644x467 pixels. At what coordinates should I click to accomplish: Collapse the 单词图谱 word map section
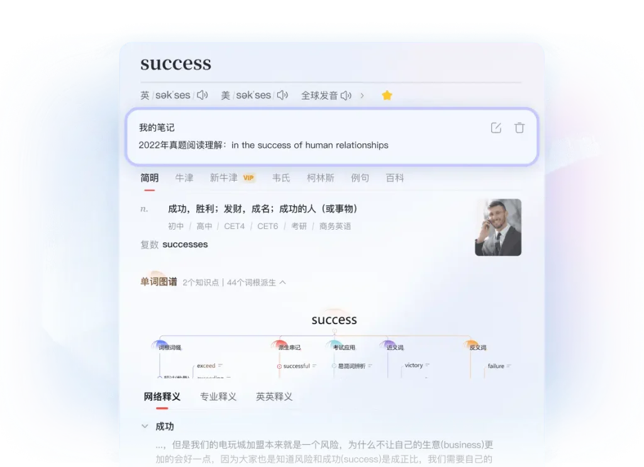click(x=282, y=283)
